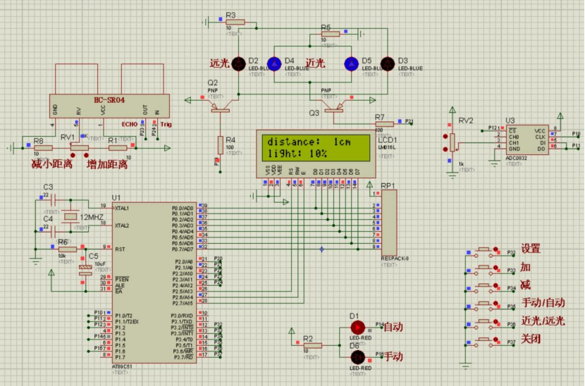The image size is (585, 386).
Task: Click the lower red adjust dot of RV2
Action: [x=445, y=149]
